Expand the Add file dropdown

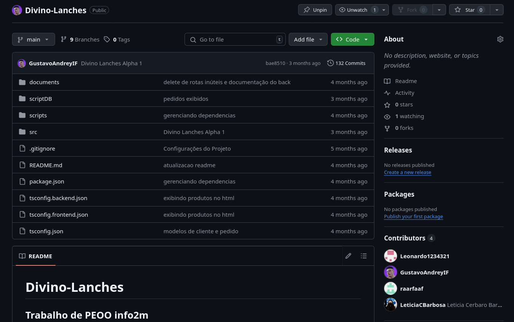click(308, 39)
